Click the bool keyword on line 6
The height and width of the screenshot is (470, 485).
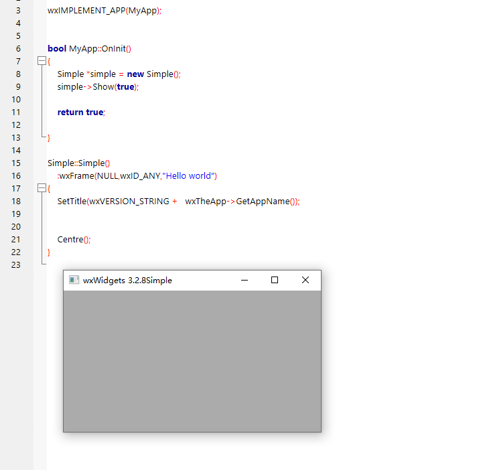[x=57, y=49]
